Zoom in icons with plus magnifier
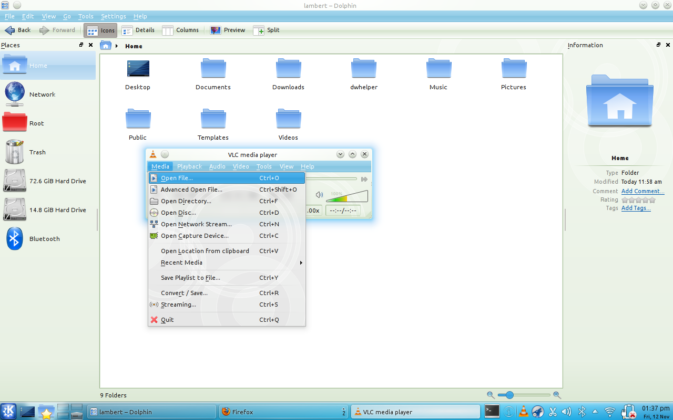The image size is (673, 420). coord(557,395)
